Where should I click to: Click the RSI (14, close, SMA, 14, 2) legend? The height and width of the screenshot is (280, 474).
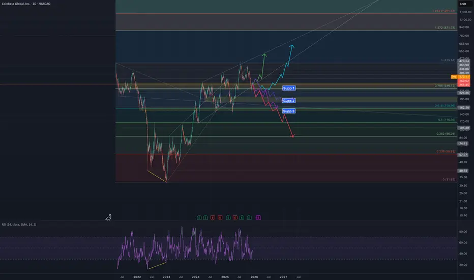click(x=19, y=225)
